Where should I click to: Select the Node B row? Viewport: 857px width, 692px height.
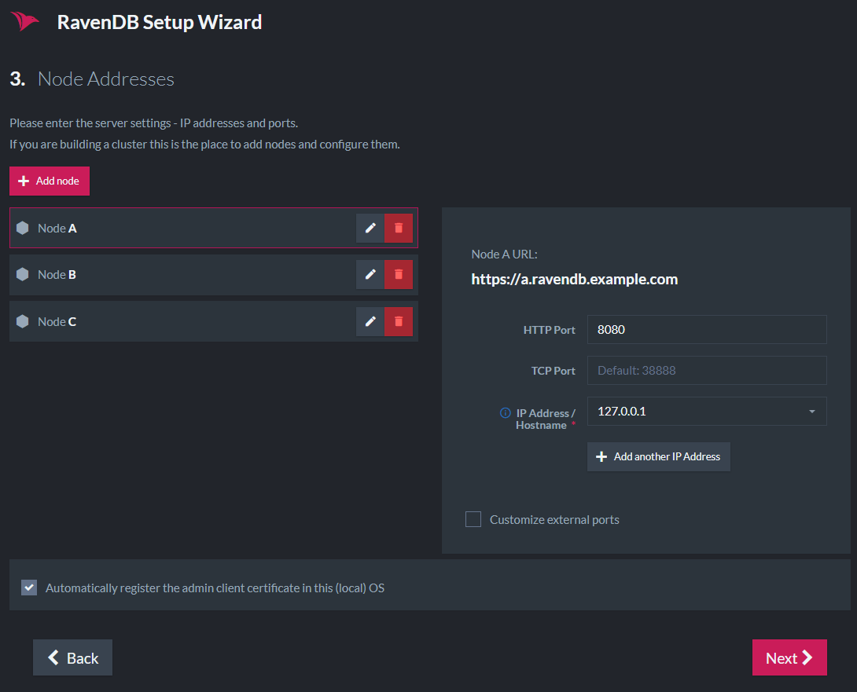(214, 275)
